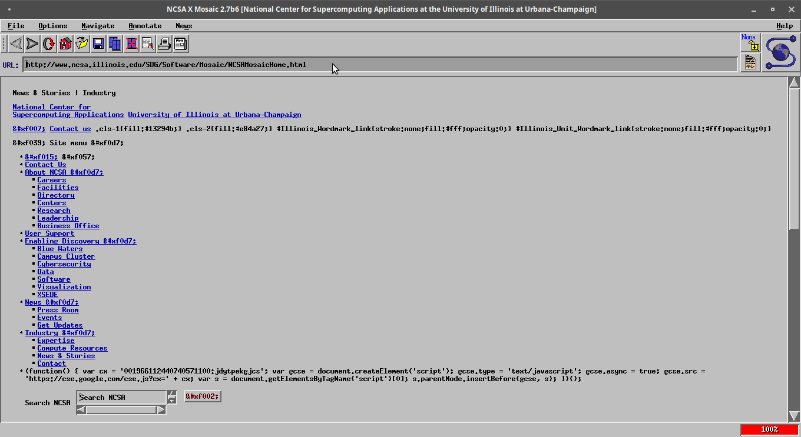Click the red 100% progress indicator

769,429
